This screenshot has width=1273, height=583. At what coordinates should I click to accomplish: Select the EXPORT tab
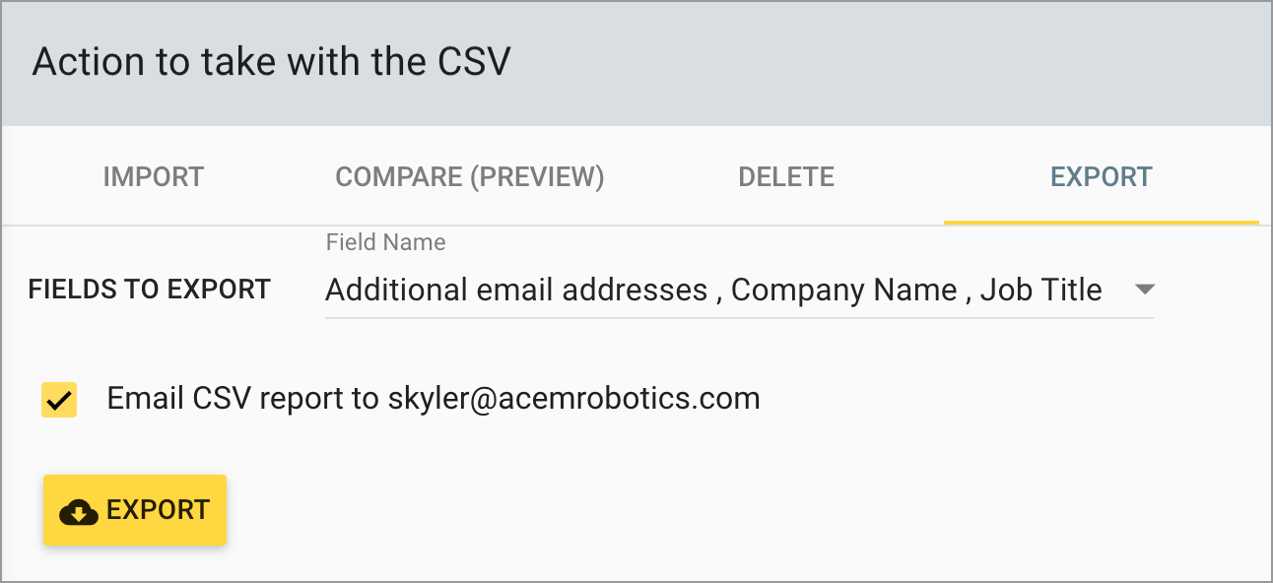(1102, 177)
